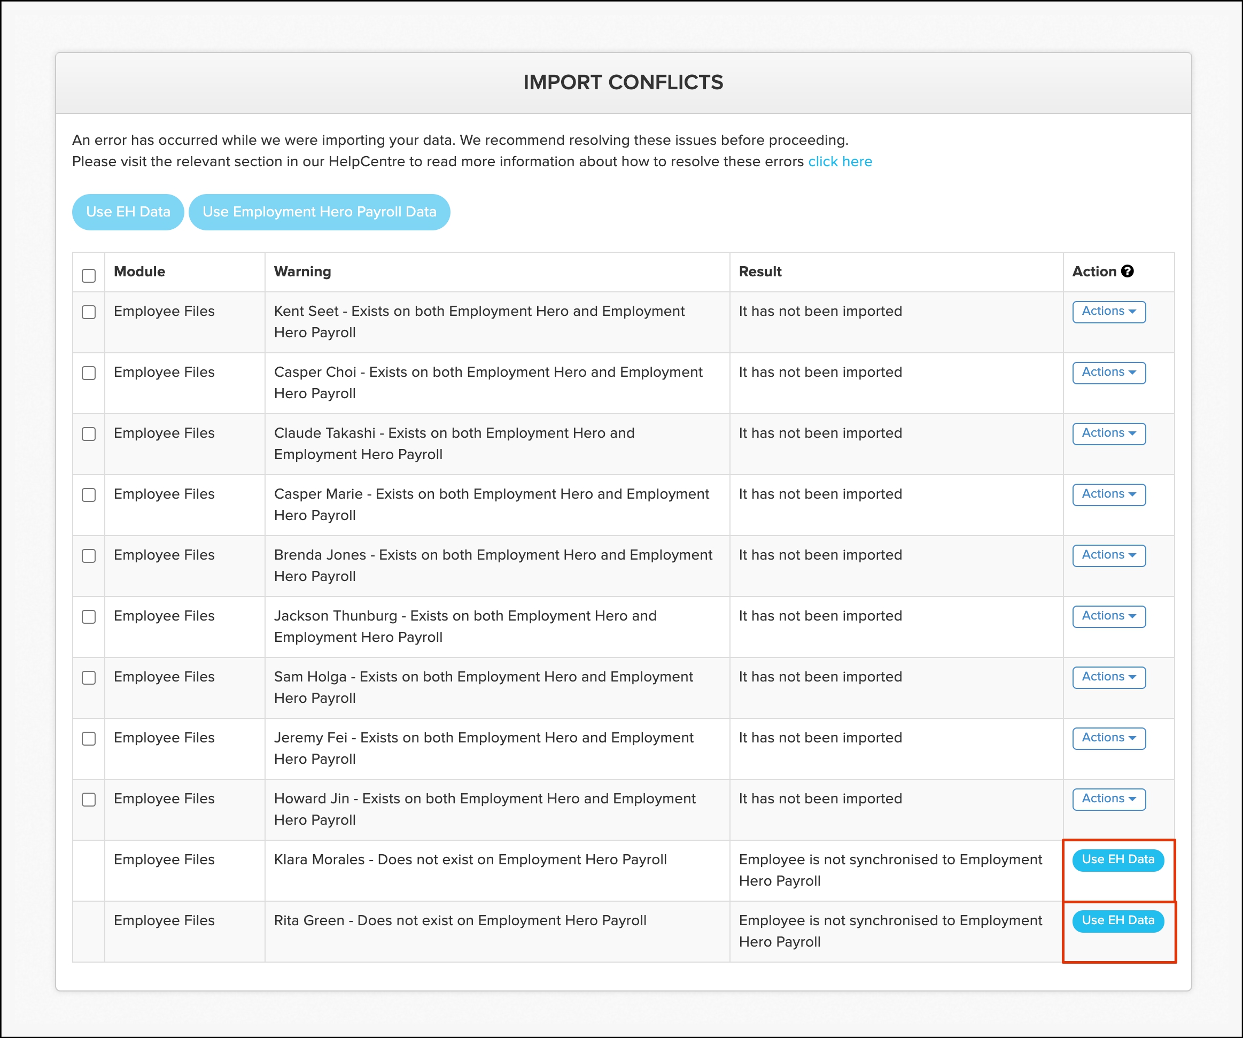Open Actions menu for Sam Holga

point(1108,677)
